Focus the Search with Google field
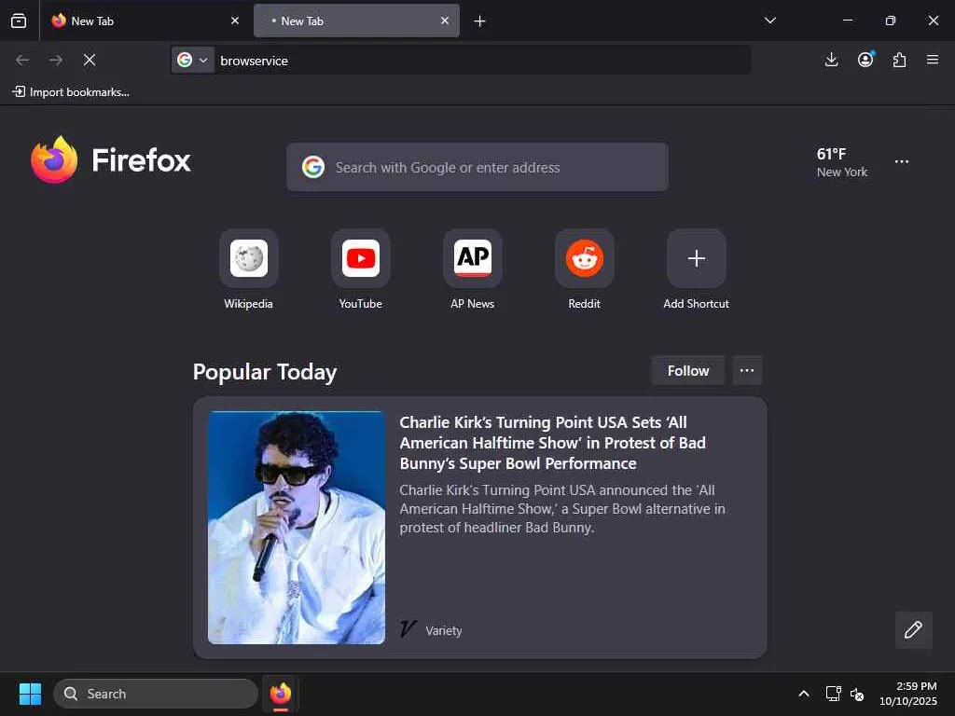The width and height of the screenshot is (955, 716). [477, 168]
